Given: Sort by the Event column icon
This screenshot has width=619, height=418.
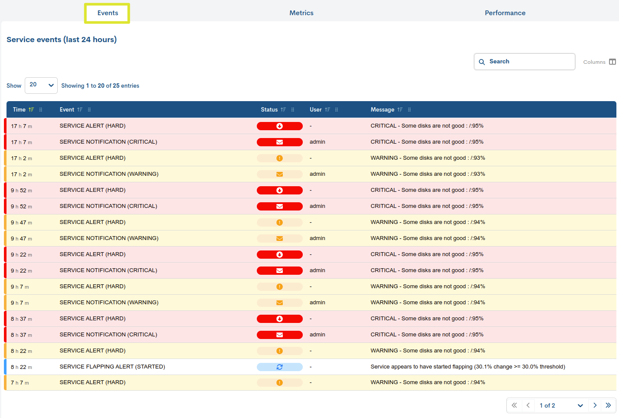Looking at the screenshot, I should 80,110.
